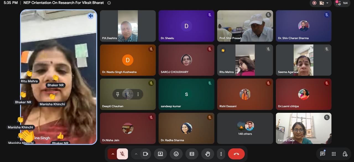Viewport: 354px width, 162px height.
Task: Select Prof. Shiv Prasad's video tile
Action: coord(245,26)
